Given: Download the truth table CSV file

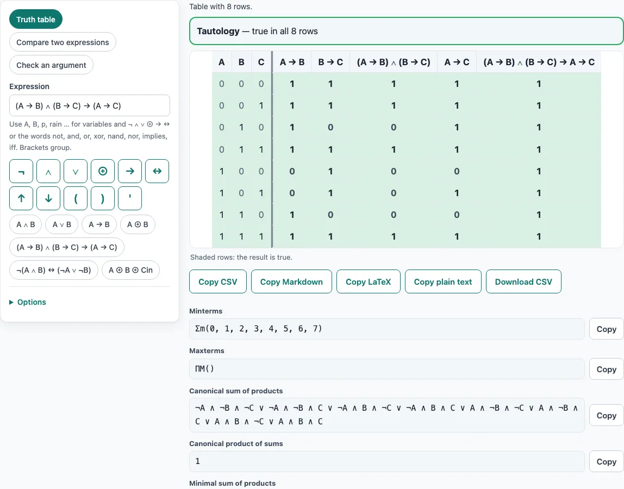Looking at the screenshot, I should (523, 281).
